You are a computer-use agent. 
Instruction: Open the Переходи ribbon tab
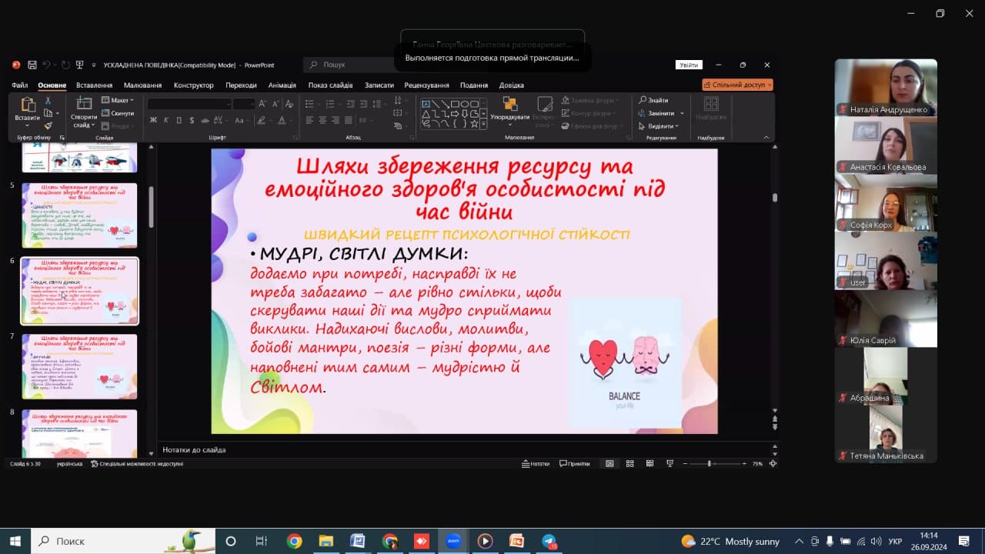pyautogui.click(x=242, y=85)
